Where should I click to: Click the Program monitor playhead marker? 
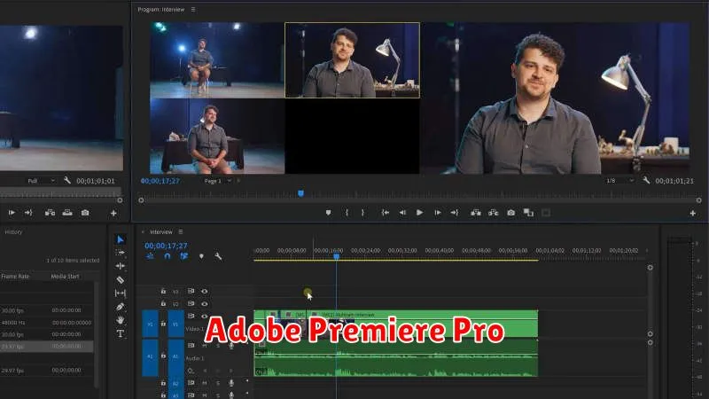coord(300,193)
